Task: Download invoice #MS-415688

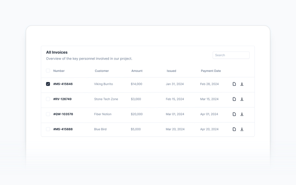Action: [x=242, y=129]
